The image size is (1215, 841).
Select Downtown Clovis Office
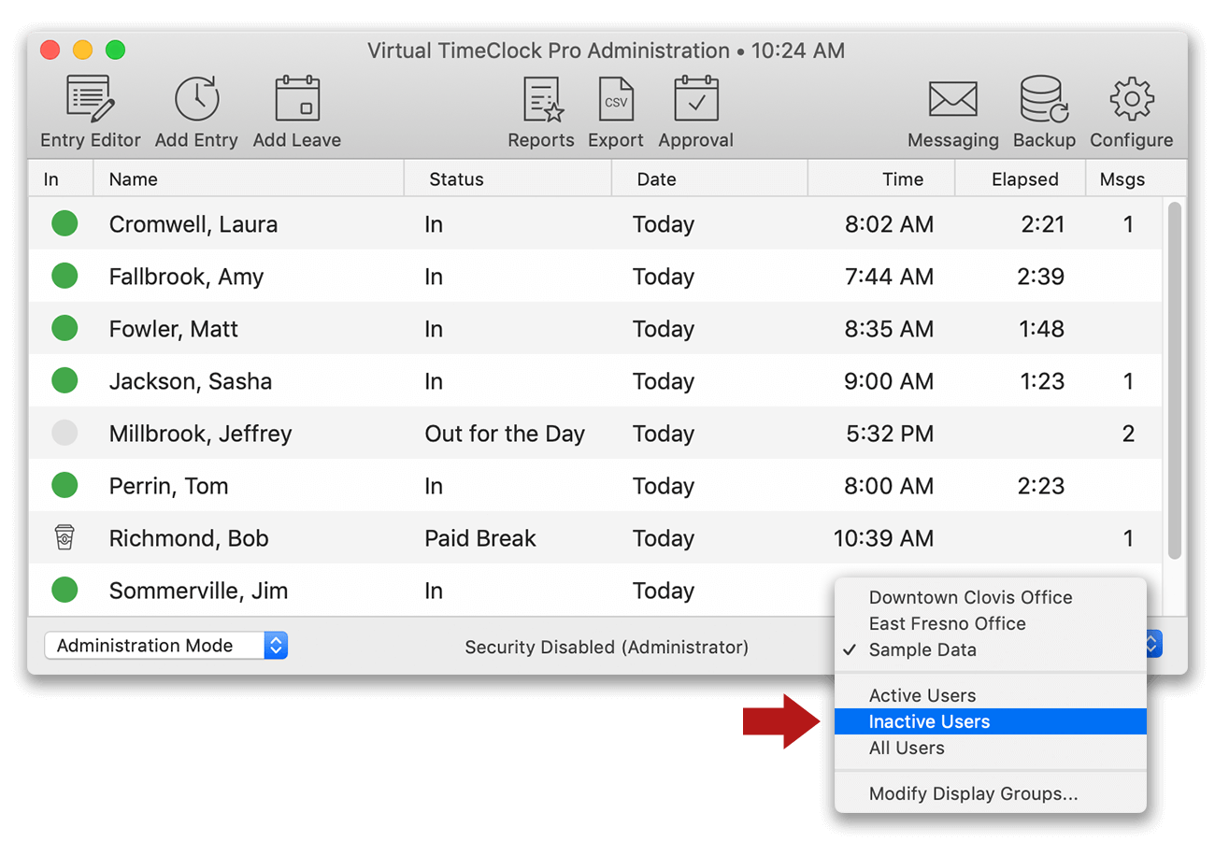pyautogui.click(x=969, y=597)
